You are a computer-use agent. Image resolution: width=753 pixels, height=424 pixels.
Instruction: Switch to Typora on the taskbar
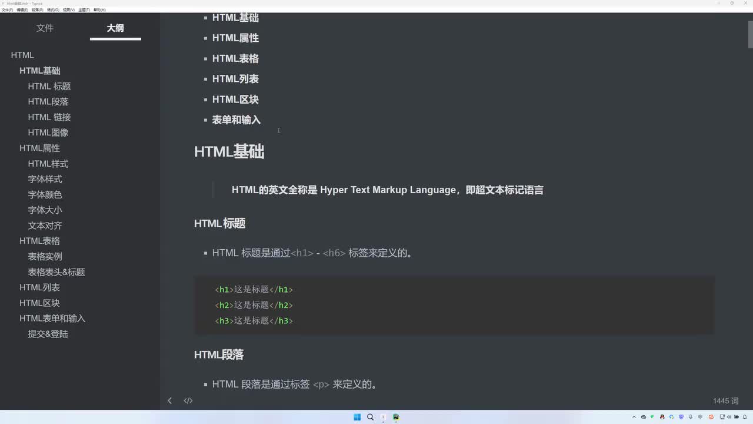383,417
